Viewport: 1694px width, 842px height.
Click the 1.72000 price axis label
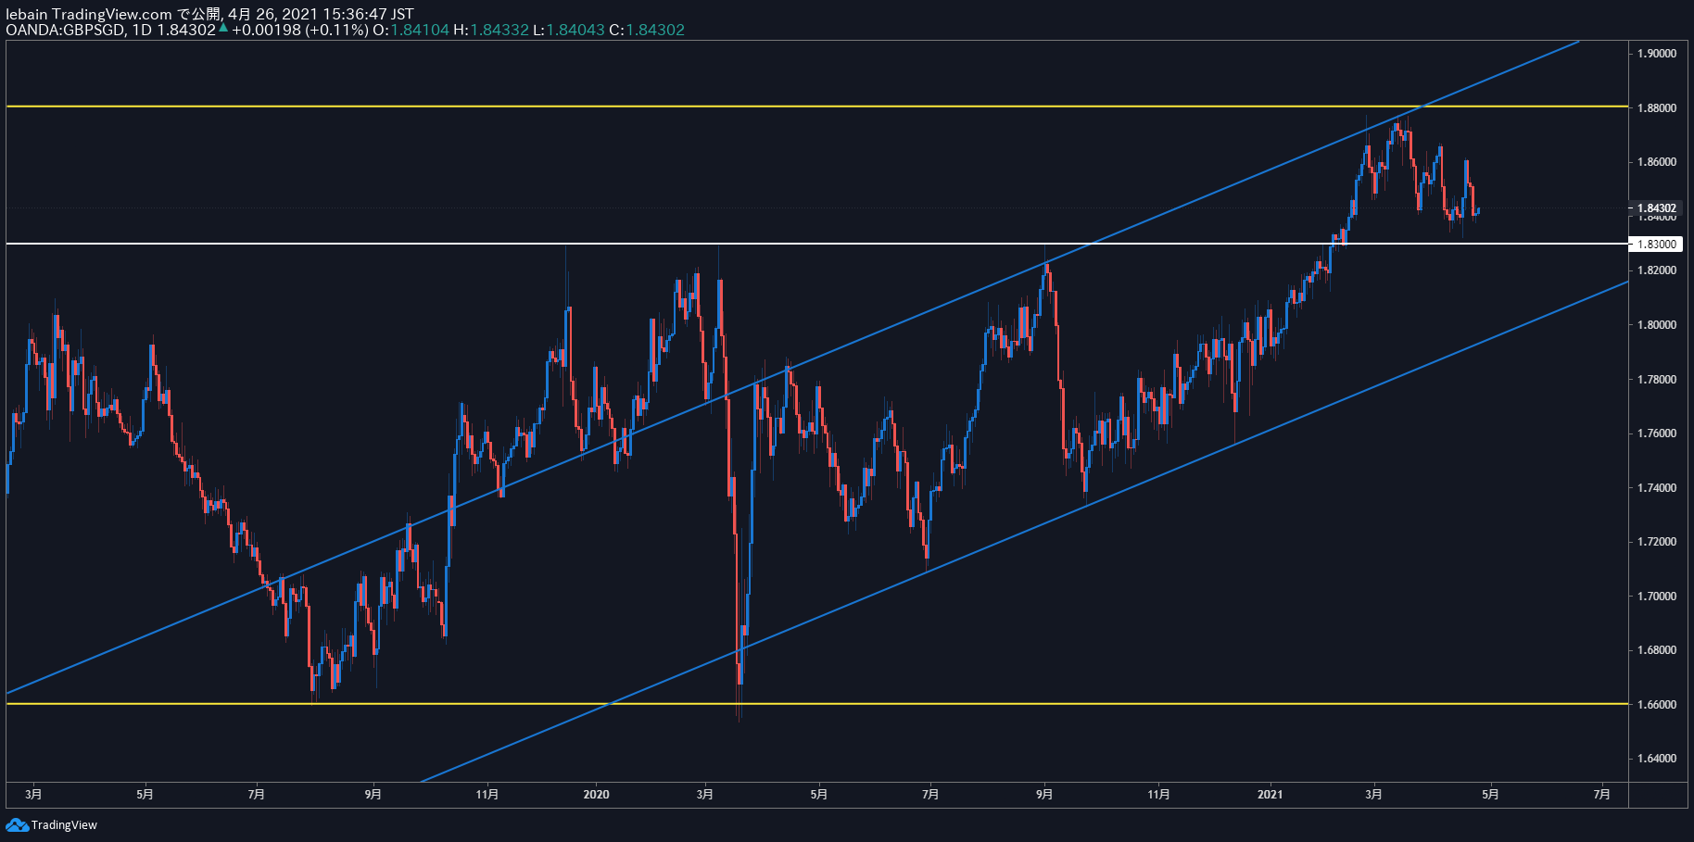coord(1657,542)
